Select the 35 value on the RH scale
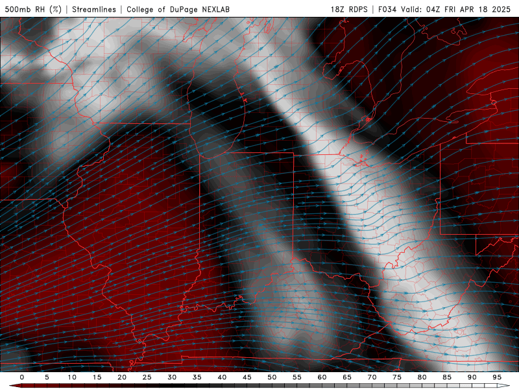This screenshot has height=389, width=519. (197, 377)
